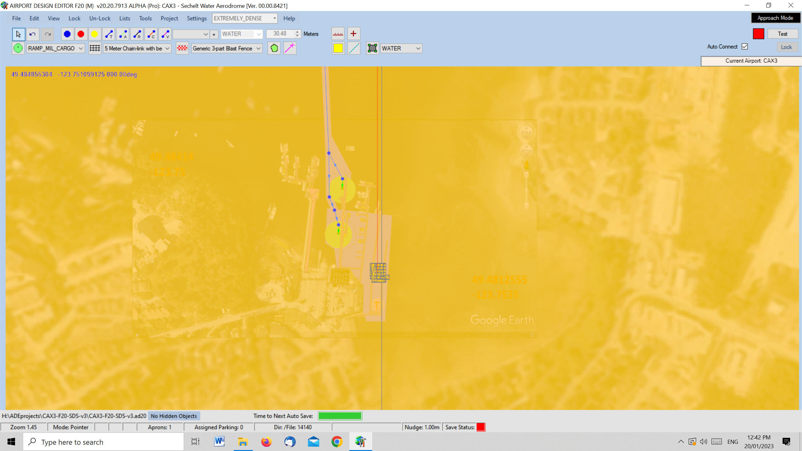The width and height of the screenshot is (802, 451).
Task: Choose the blue circle node tool
Action: coord(67,34)
